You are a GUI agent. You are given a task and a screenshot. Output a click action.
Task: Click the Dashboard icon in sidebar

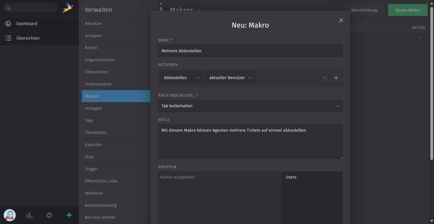8,23
